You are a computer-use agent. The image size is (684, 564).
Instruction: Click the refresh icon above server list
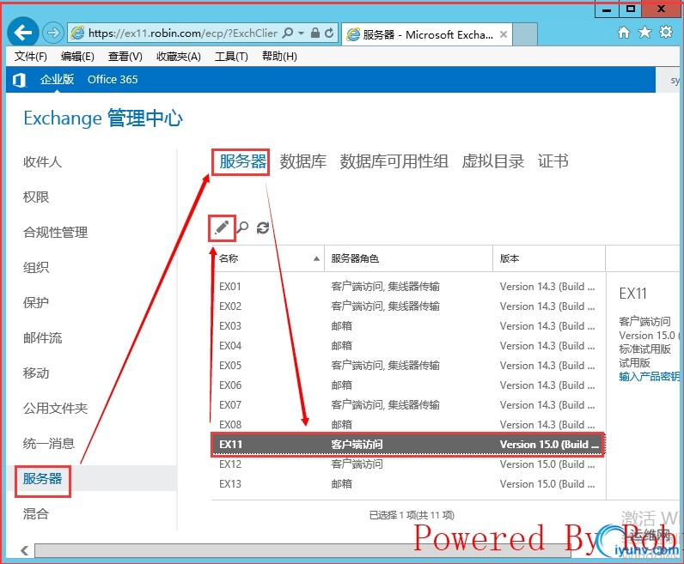pyautogui.click(x=263, y=227)
